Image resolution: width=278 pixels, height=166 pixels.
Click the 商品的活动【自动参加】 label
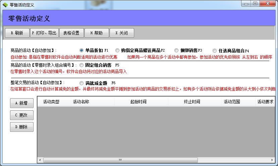33,51
